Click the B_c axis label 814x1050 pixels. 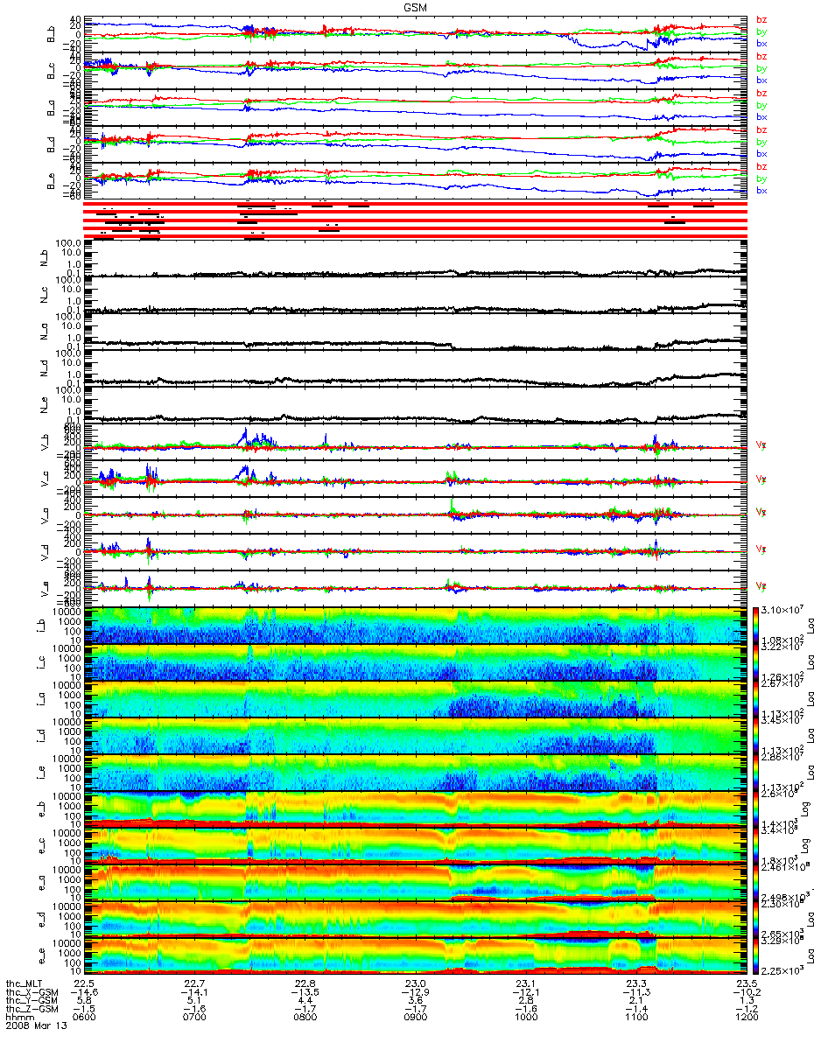(x=51, y=70)
